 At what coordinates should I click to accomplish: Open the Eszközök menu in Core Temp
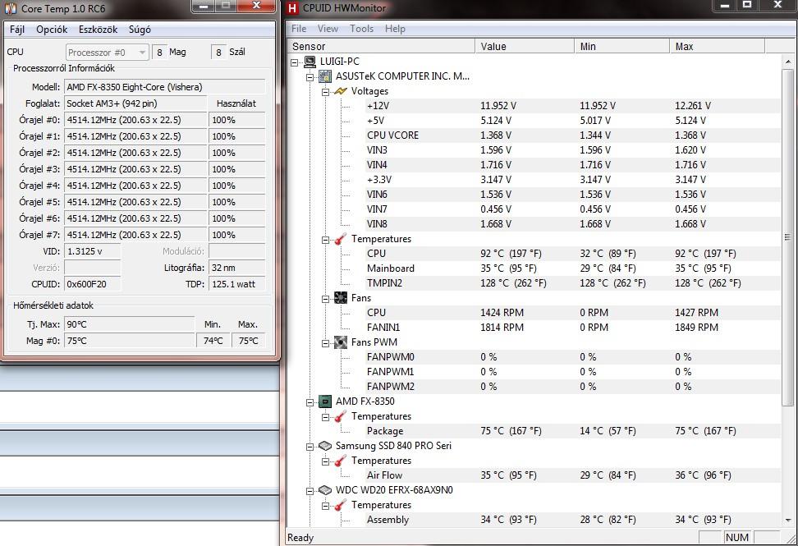tap(99, 30)
